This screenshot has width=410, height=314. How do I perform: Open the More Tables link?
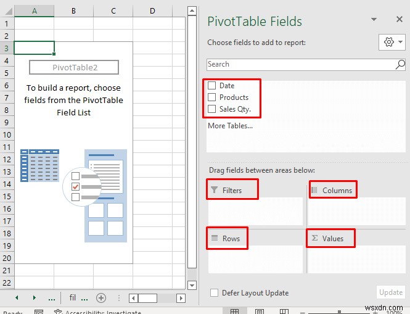click(230, 126)
